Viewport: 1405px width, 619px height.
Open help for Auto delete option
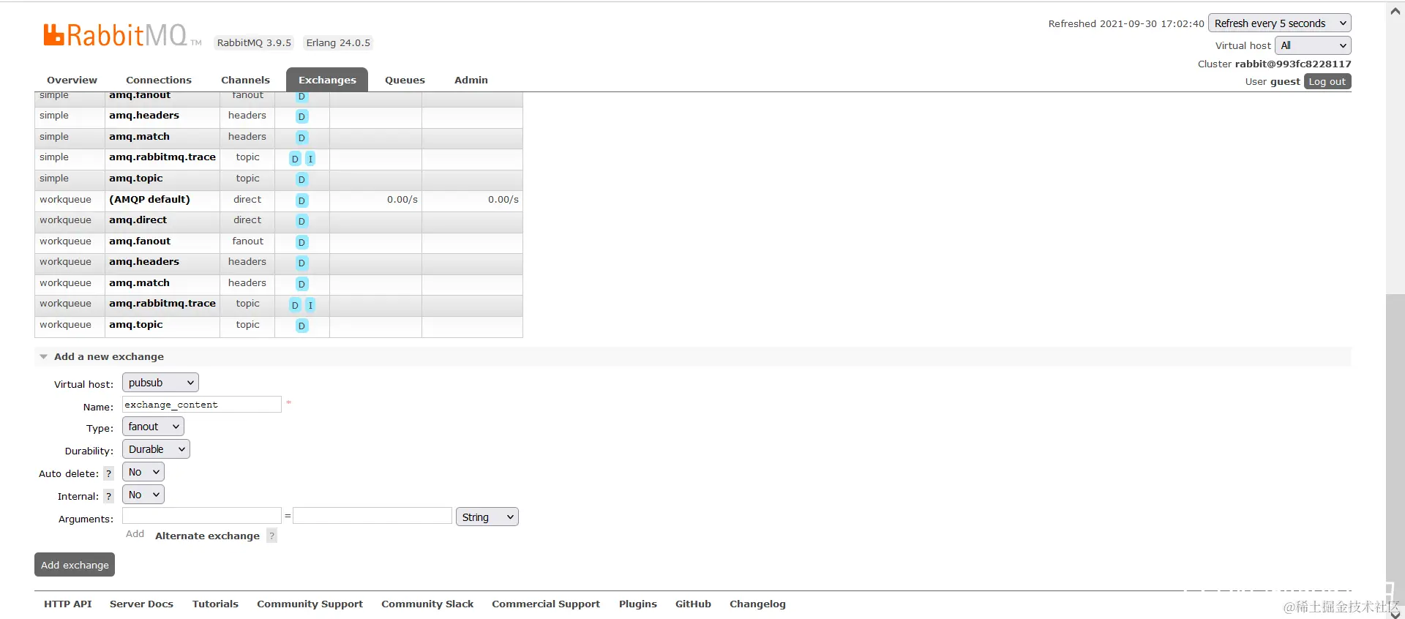108,473
